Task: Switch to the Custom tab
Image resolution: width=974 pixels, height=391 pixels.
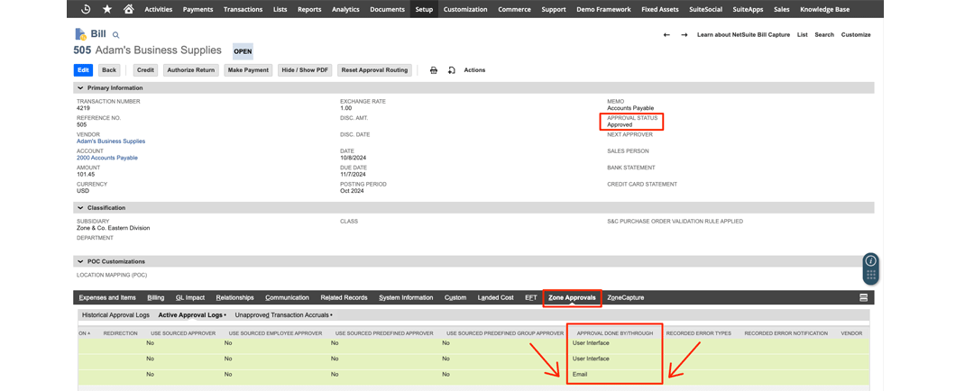Action: point(455,298)
